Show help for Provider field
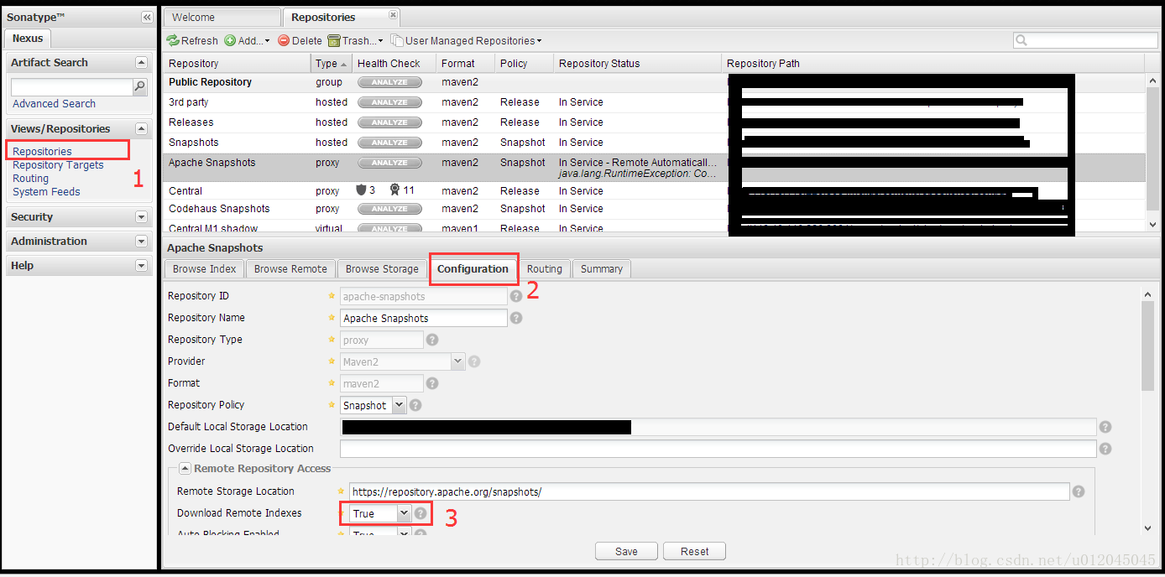Viewport: 1165px width, 577px height. (474, 361)
